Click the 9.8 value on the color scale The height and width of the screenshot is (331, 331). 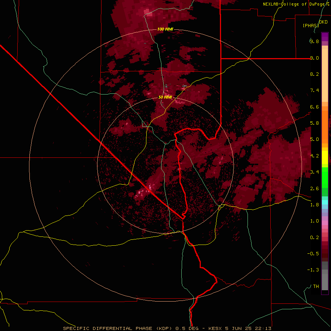314,41
